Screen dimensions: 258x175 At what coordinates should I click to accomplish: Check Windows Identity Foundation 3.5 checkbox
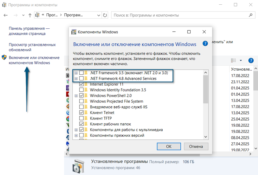coord(81,90)
